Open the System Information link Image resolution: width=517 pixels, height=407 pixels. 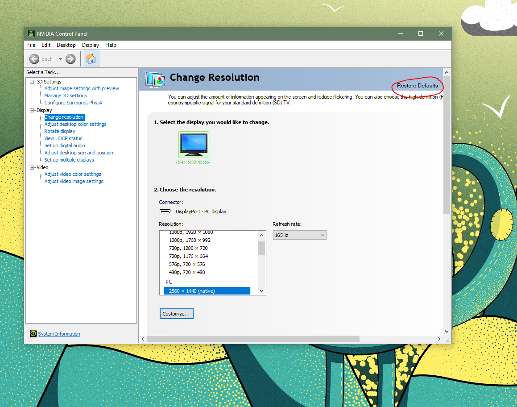pyautogui.click(x=59, y=334)
